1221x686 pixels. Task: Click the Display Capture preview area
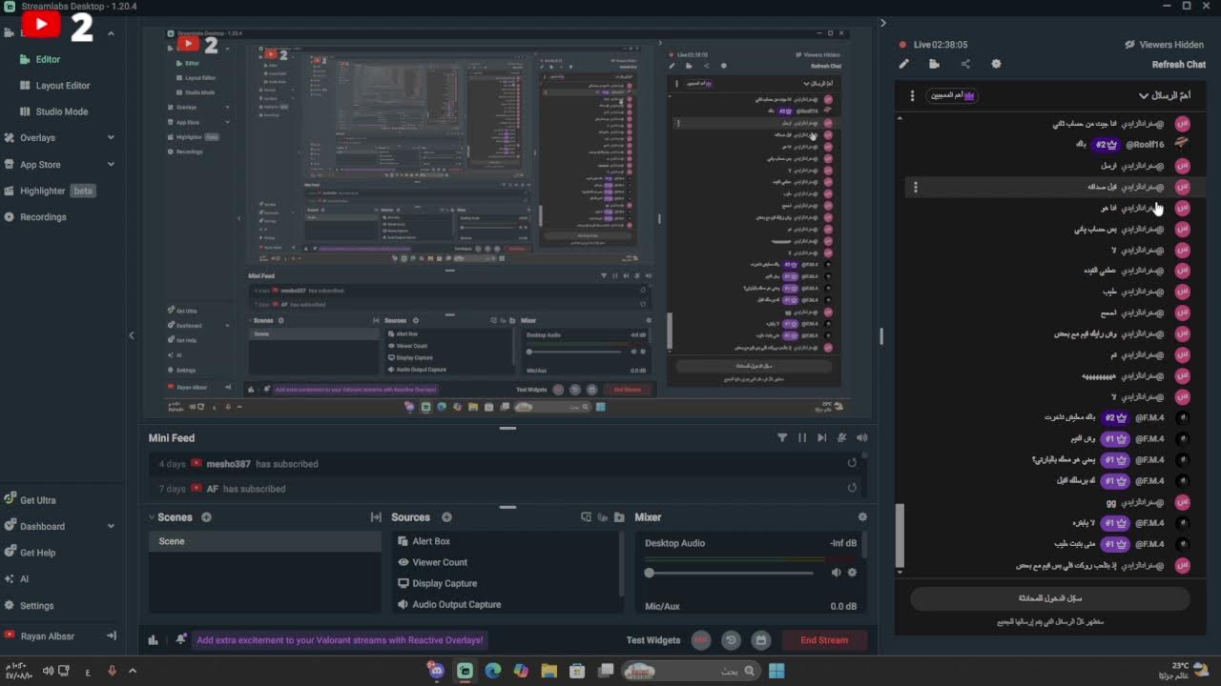click(x=507, y=223)
